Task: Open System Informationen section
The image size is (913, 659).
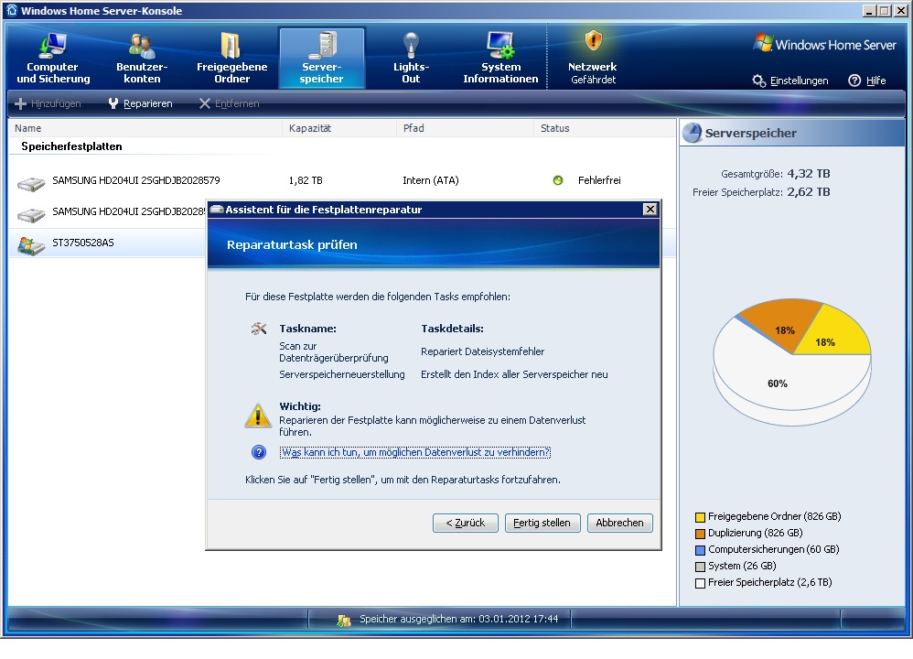Action: point(500,59)
